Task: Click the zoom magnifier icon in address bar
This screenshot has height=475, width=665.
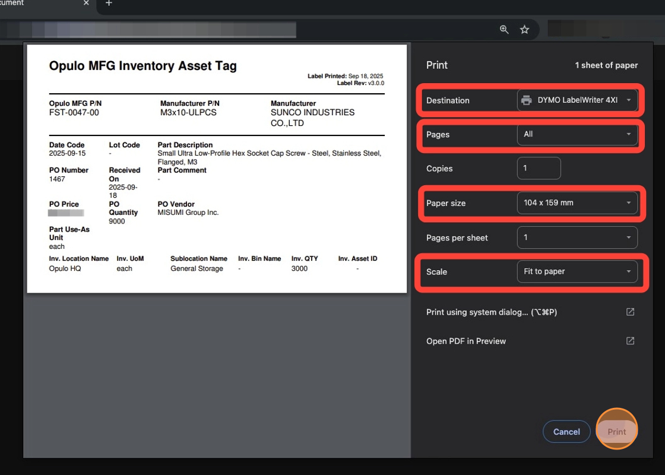Action: click(504, 30)
